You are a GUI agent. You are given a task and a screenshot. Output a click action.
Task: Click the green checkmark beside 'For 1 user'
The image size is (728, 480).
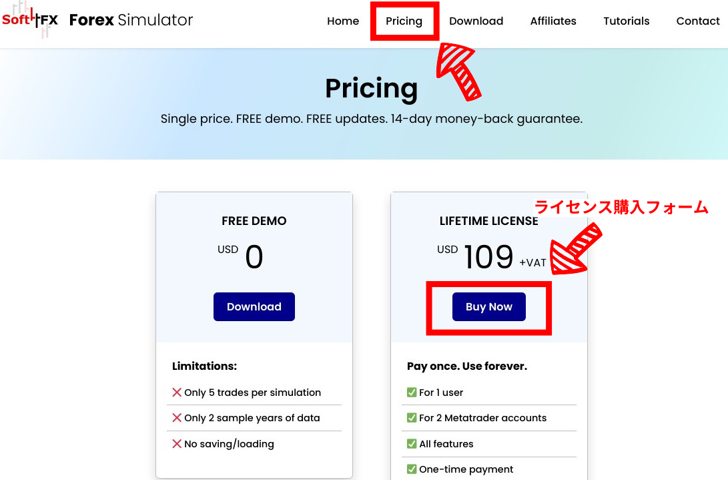click(x=412, y=392)
